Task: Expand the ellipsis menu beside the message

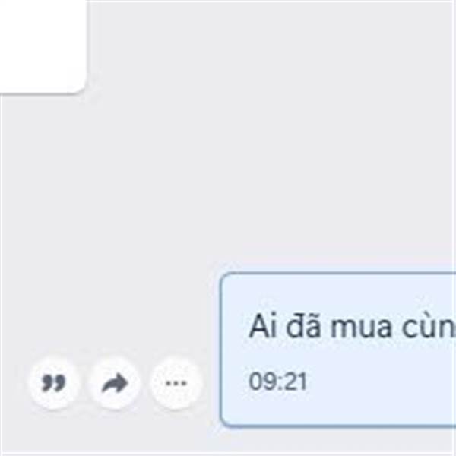Action: coord(176,383)
